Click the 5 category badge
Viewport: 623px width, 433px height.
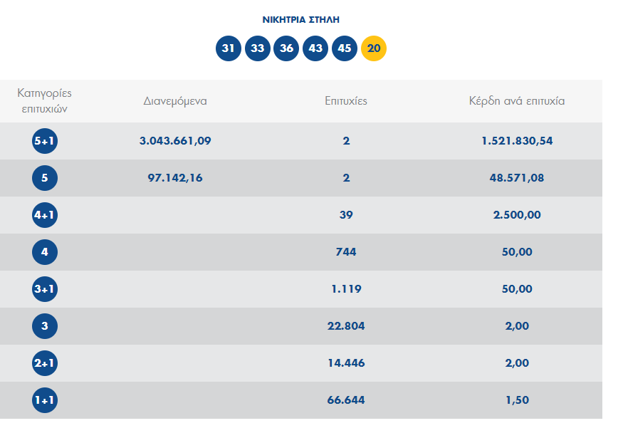click(x=45, y=178)
